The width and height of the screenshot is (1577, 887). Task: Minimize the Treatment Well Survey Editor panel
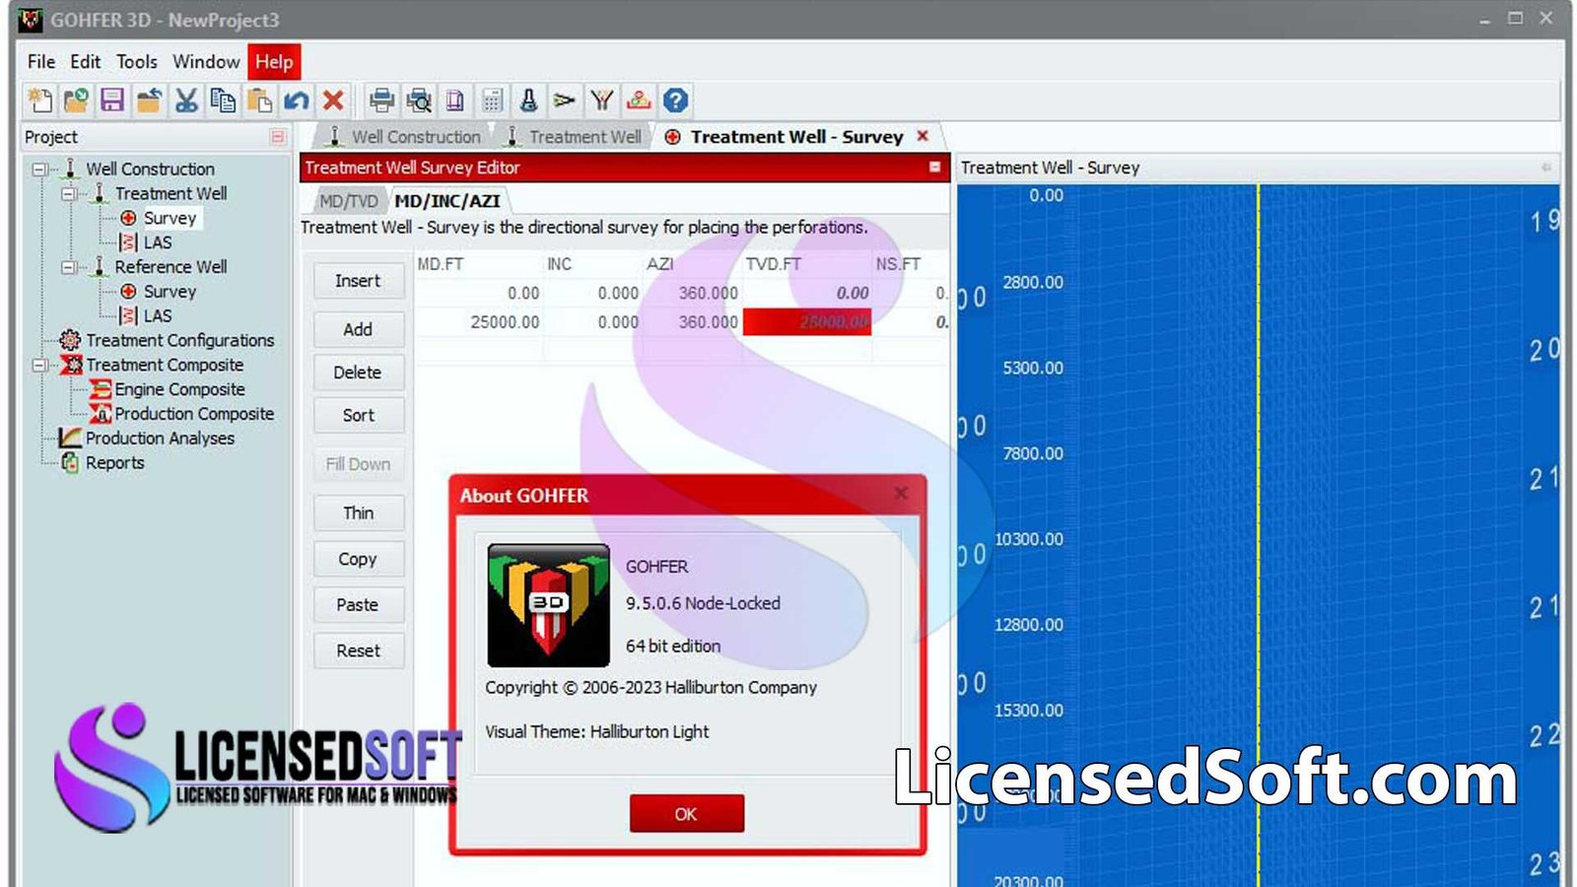pyautogui.click(x=934, y=168)
